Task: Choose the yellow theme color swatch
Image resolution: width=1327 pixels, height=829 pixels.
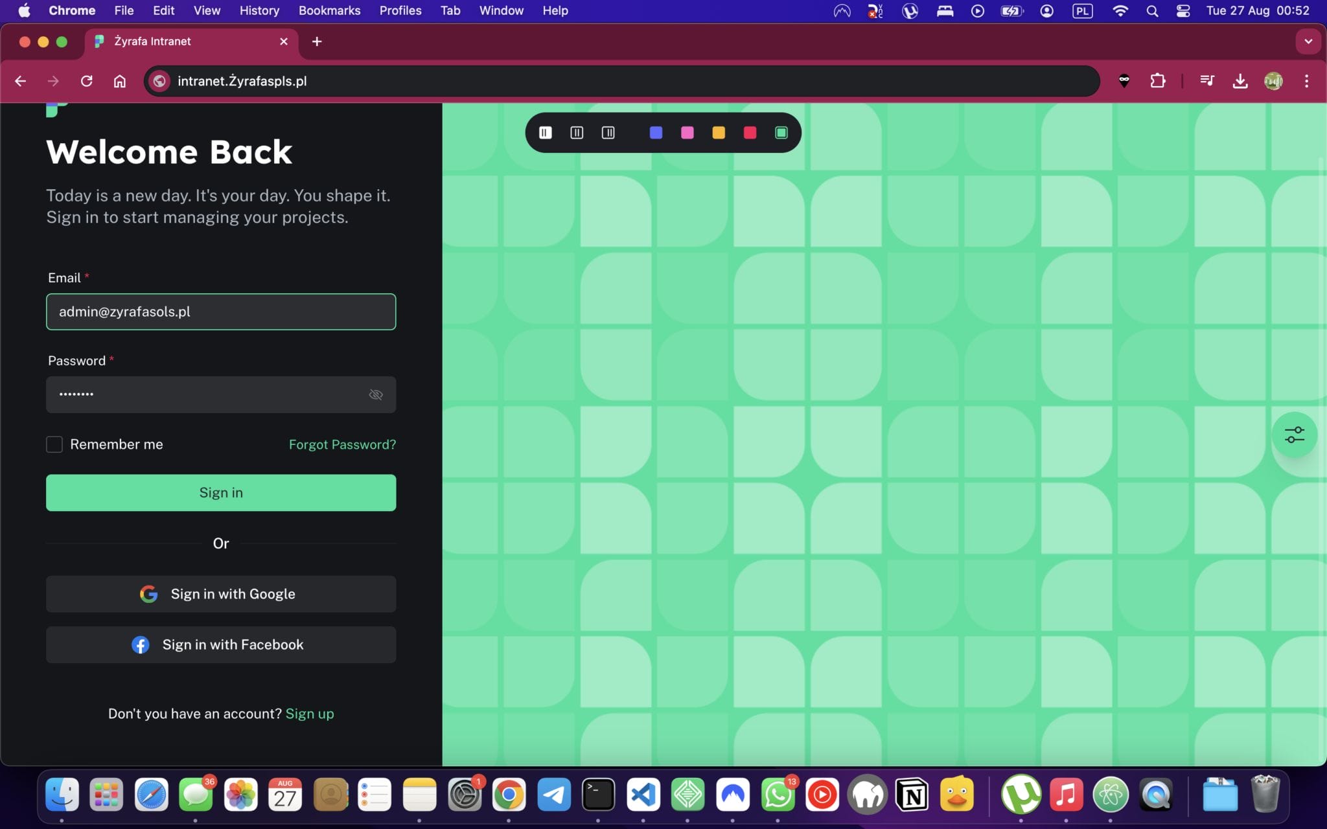Action: (x=719, y=133)
